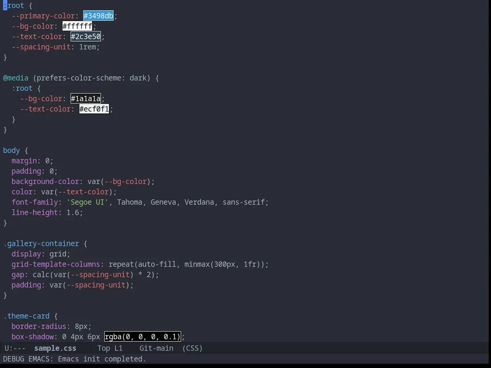Click var(--text-color) value in body

77,192
